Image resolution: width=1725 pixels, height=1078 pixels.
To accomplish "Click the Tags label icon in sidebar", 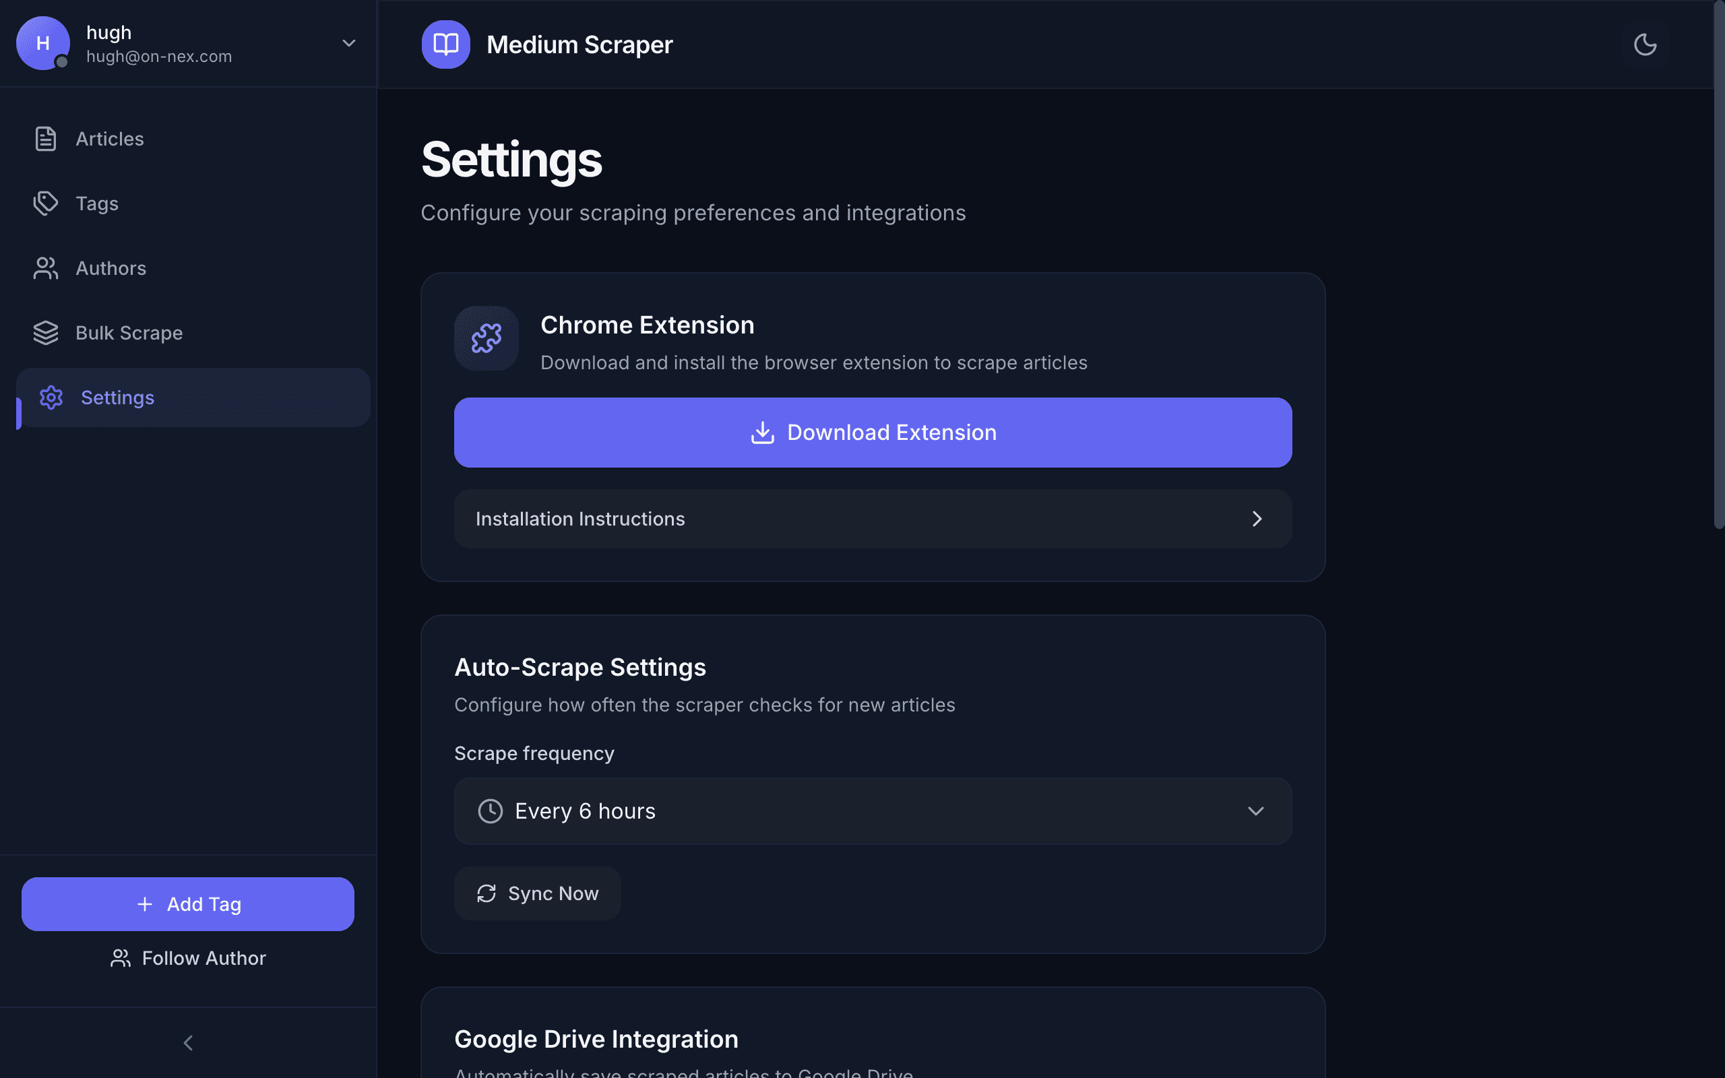I will tap(46, 203).
